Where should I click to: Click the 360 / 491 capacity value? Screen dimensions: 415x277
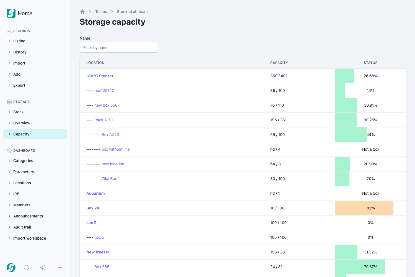pos(279,76)
